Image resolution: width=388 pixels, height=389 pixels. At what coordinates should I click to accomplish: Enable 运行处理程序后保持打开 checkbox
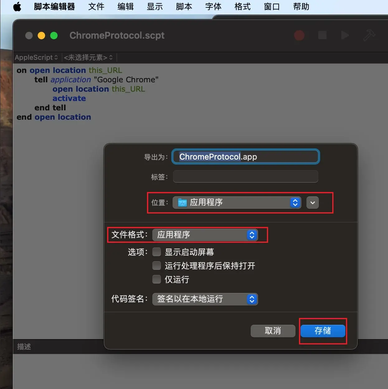pyautogui.click(x=157, y=266)
